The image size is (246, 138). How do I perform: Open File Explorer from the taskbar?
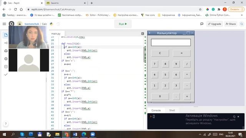[x=57, y=135]
